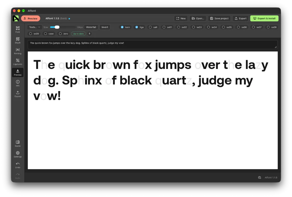Click the Affont 1.1.5 status bar text
Screen dimensions: 292x197
click(x=271, y=178)
